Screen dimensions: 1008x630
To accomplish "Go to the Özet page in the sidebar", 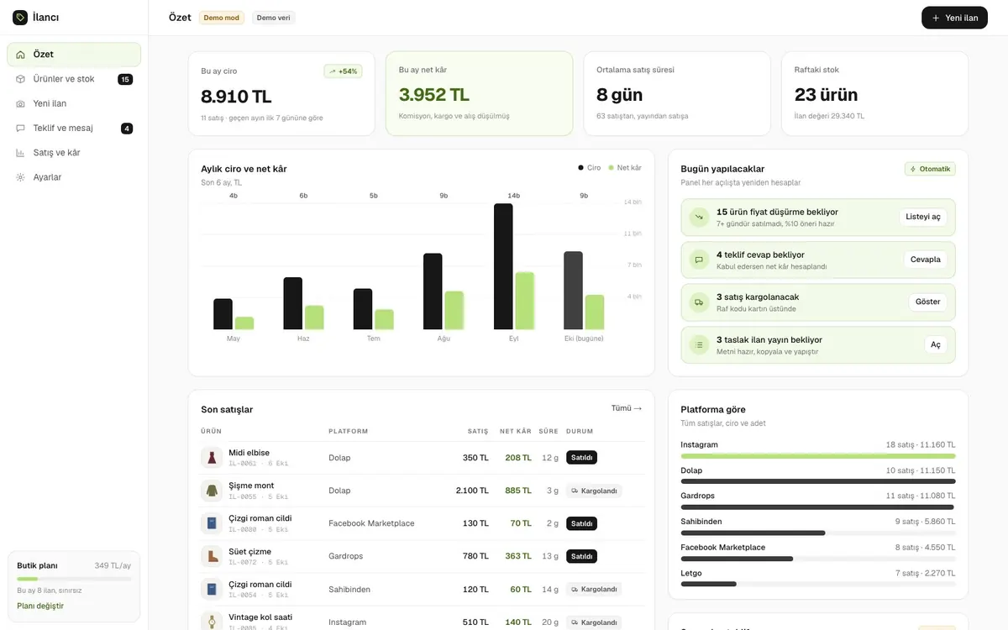I will pos(74,55).
